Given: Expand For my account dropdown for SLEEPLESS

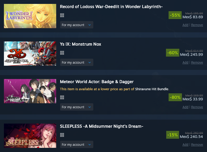Looking at the screenshot, I should point(77,144).
